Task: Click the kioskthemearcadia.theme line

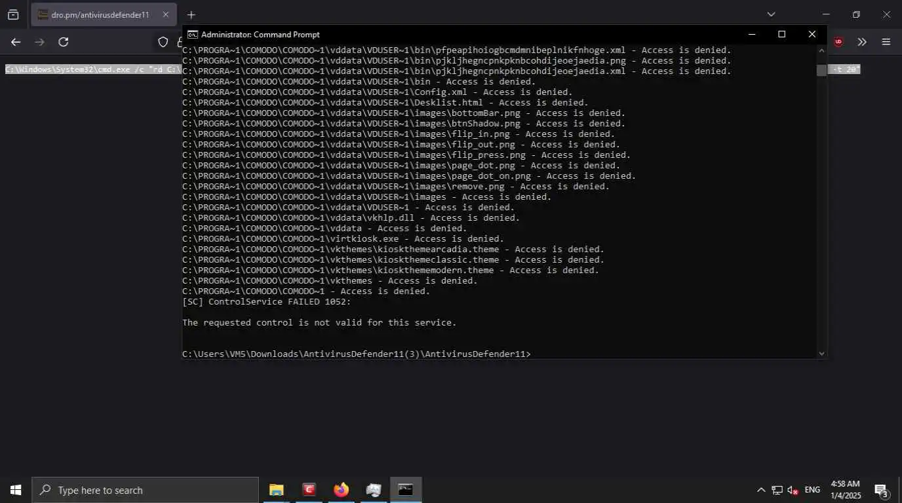Action: click(393, 250)
